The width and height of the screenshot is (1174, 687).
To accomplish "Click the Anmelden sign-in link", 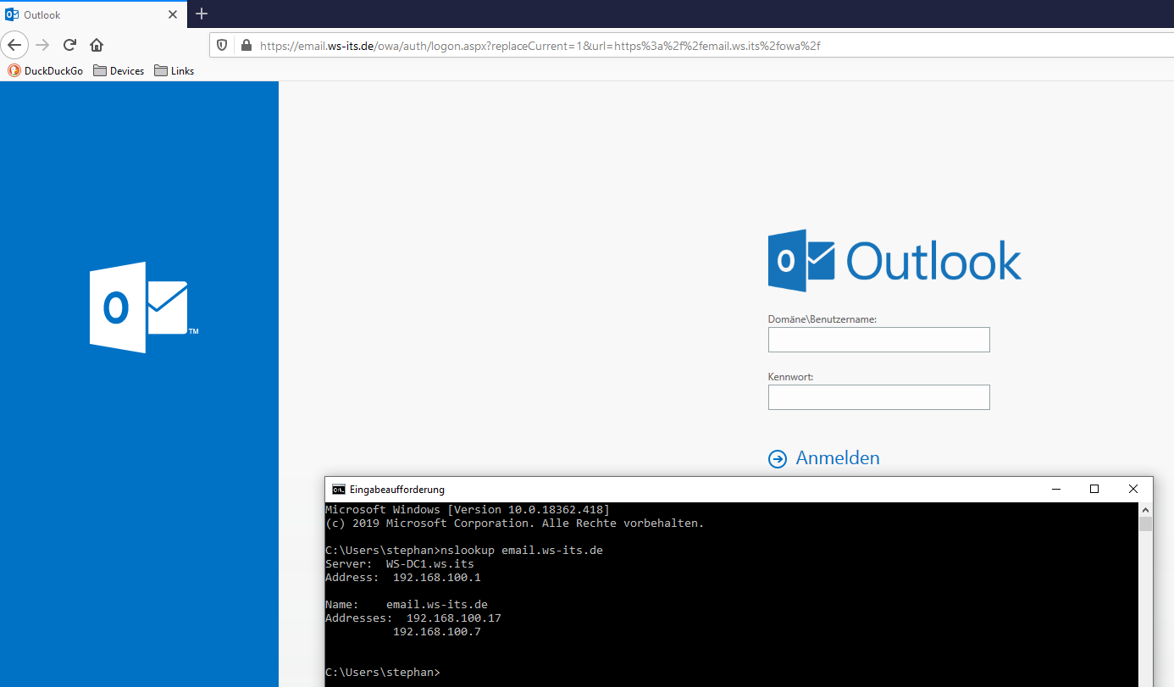I will pos(838,458).
